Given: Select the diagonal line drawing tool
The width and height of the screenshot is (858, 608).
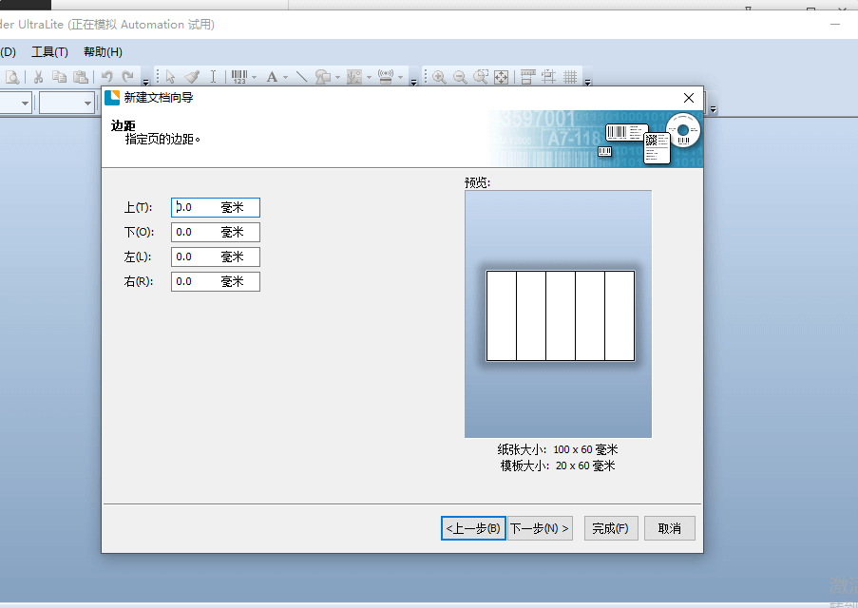Looking at the screenshot, I should tap(301, 77).
